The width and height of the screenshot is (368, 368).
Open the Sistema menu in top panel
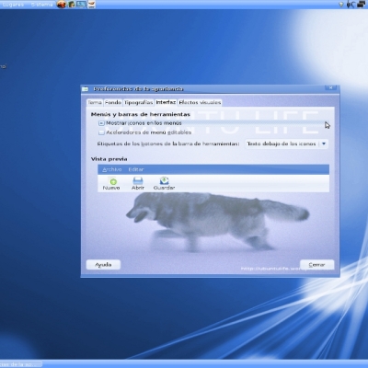pyautogui.click(x=41, y=5)
